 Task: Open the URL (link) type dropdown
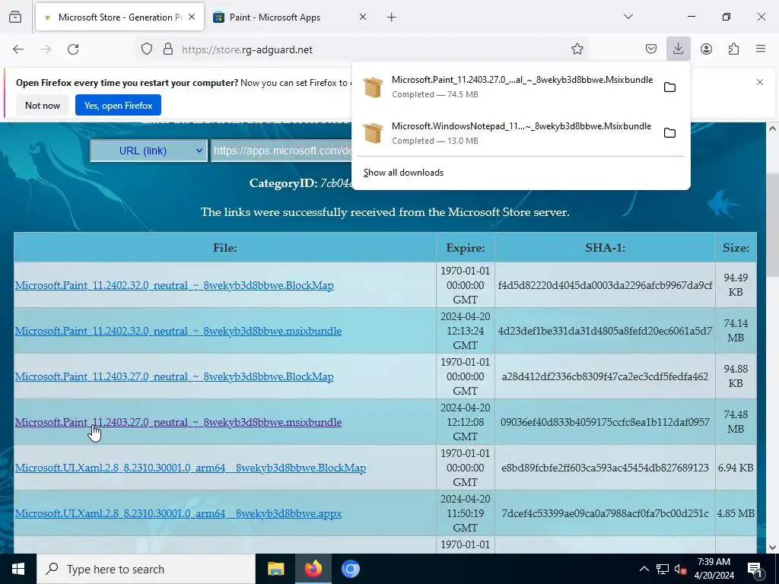click(148, 151)
